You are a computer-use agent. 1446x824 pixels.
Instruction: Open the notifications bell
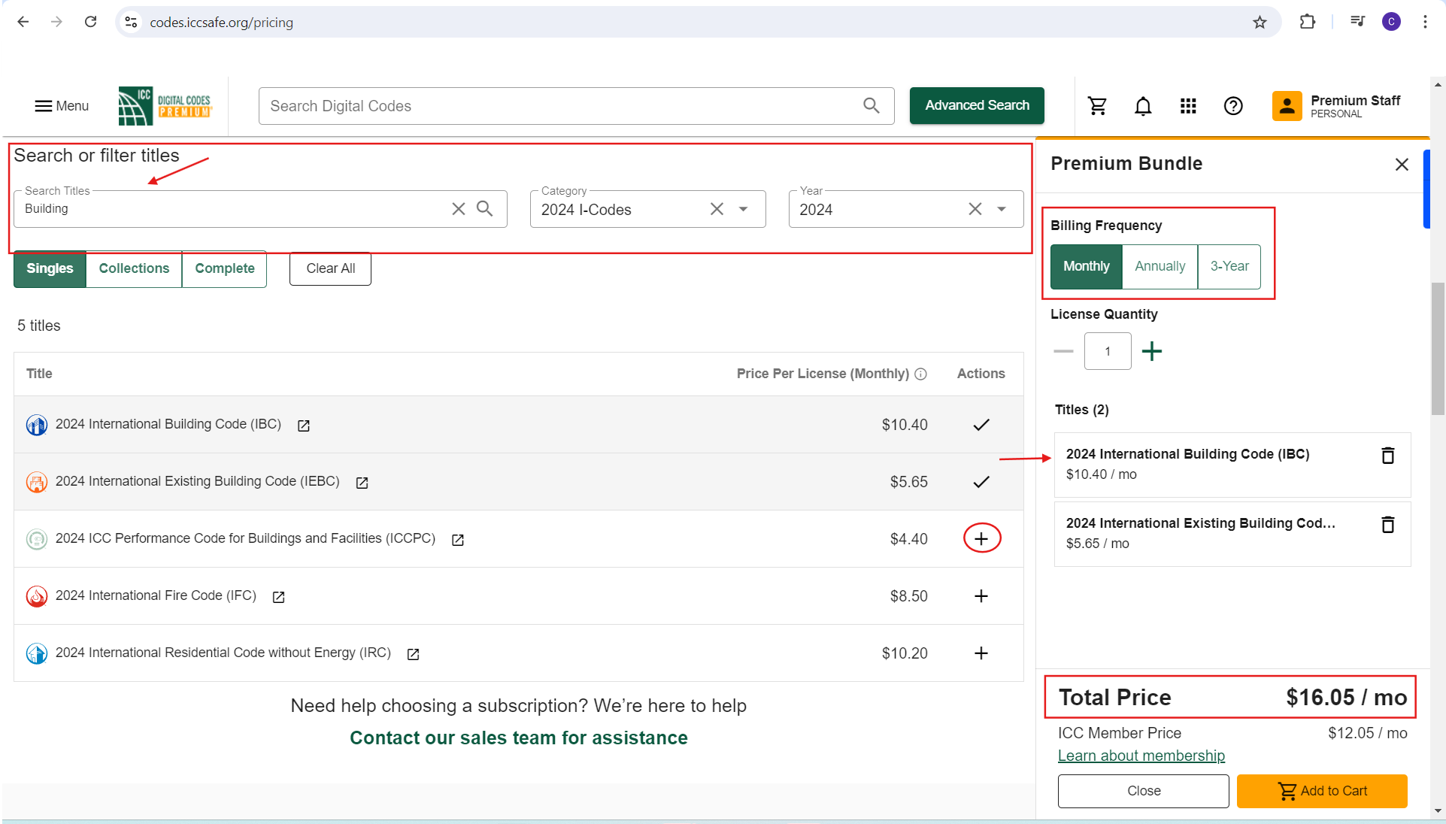tap(1143, 106)
